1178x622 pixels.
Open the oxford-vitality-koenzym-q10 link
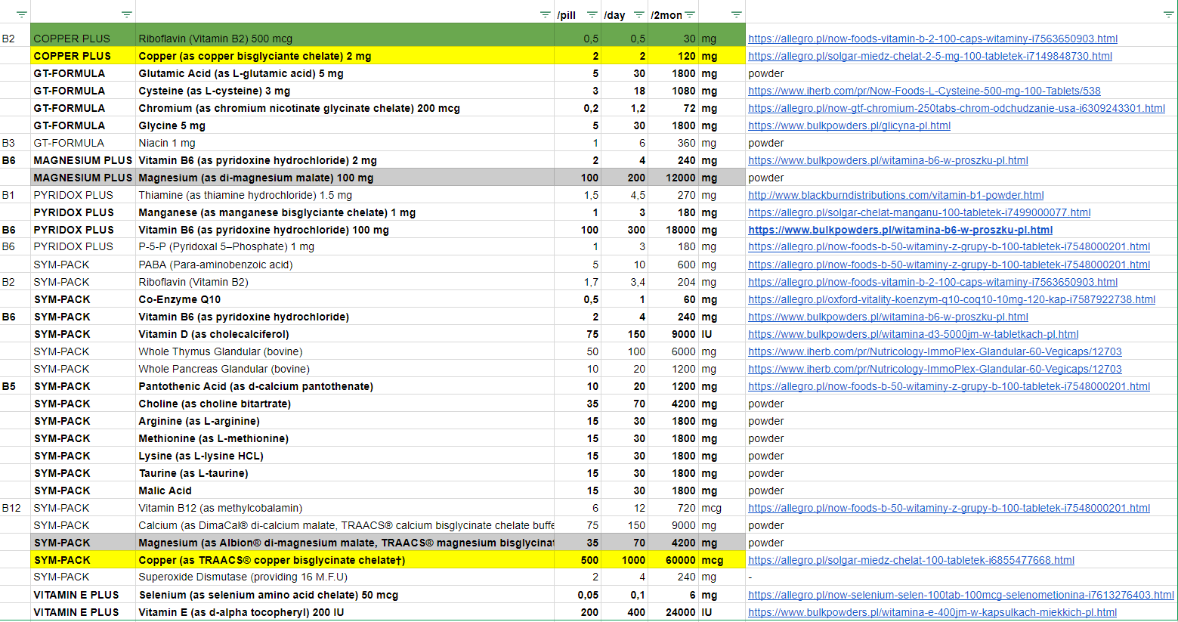click(x=951, y=299)
